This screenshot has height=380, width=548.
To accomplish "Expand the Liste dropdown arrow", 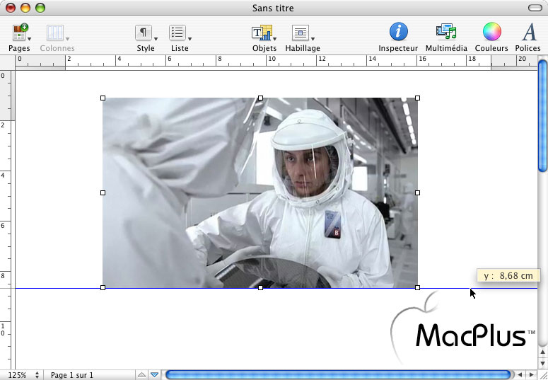I will (x=190, y=39).
